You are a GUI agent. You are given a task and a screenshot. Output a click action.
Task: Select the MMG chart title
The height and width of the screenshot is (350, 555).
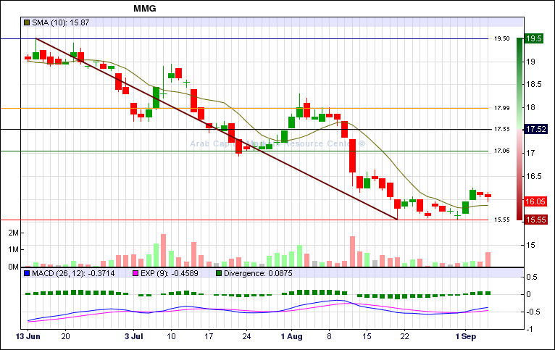point(145,9)
